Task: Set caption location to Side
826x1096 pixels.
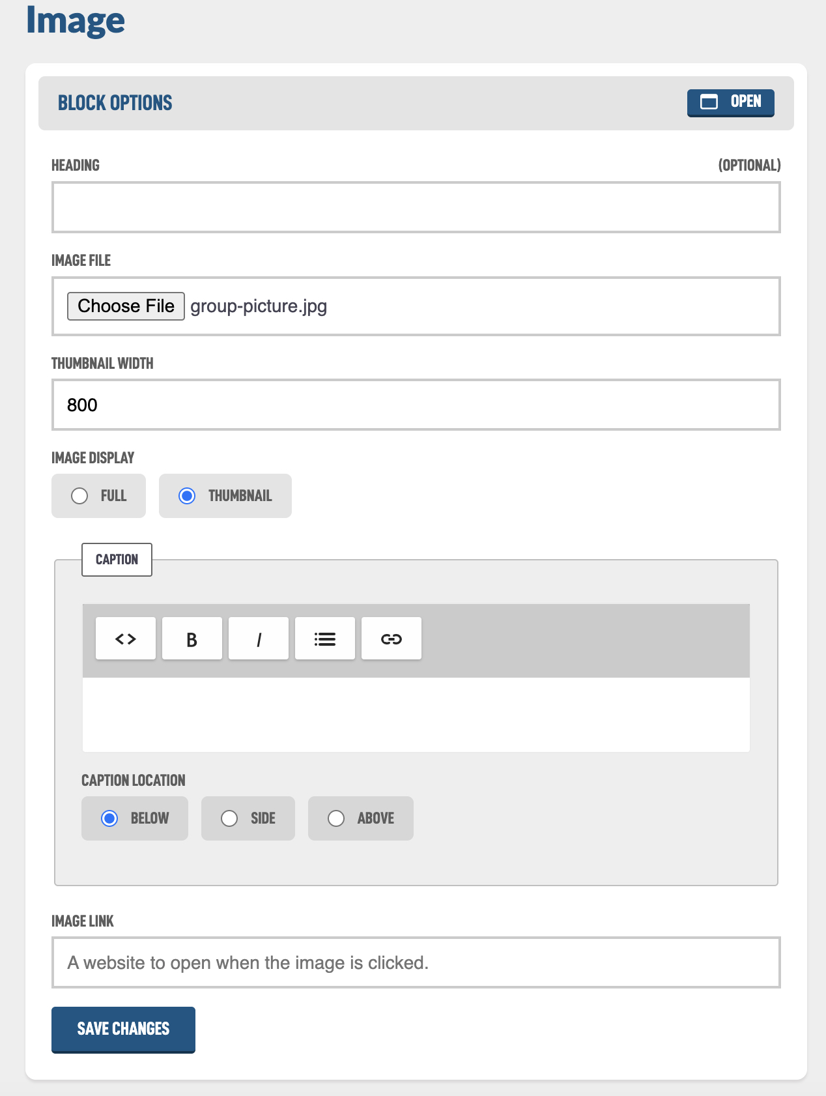Action: coord(230,818)
